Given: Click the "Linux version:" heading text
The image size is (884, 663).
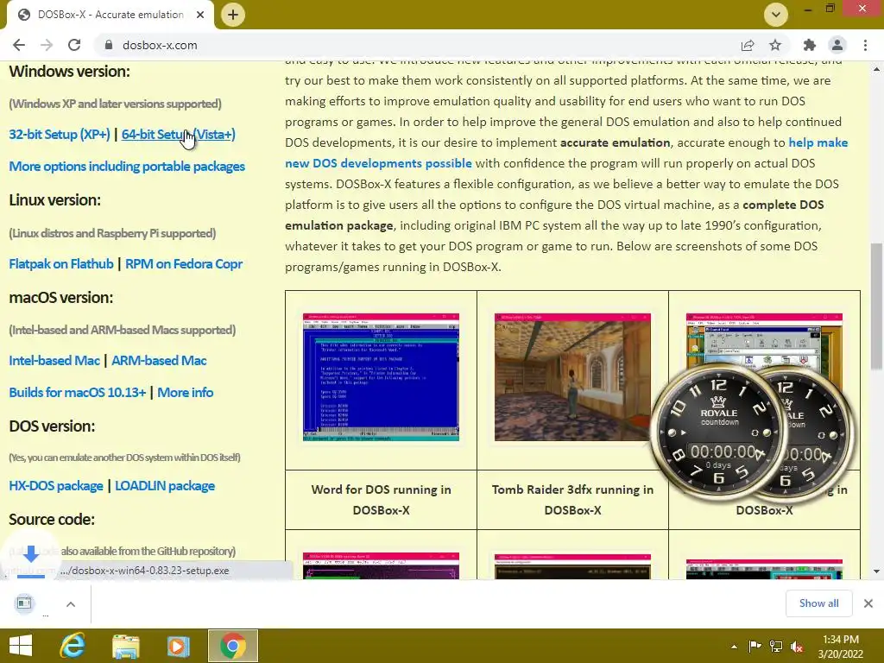Looking at the screenshot, I should click(54, 200).
